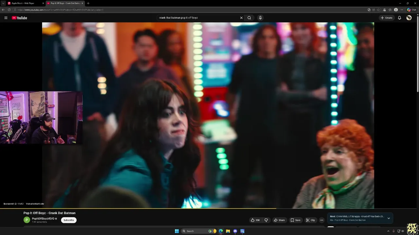The height and width of the screenshot is (235, 419).
Task: Show hidden system tray icons
Action: click(x=388, y=231)
